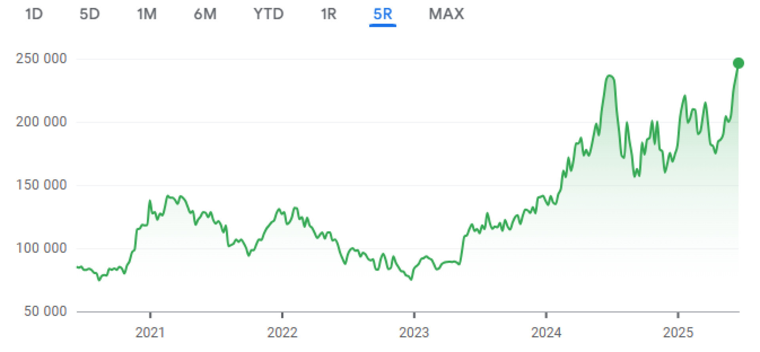The width and height of the screenshot is (760, 352).
Task: Switch to the 5D range tab
Action: (89, 14)
